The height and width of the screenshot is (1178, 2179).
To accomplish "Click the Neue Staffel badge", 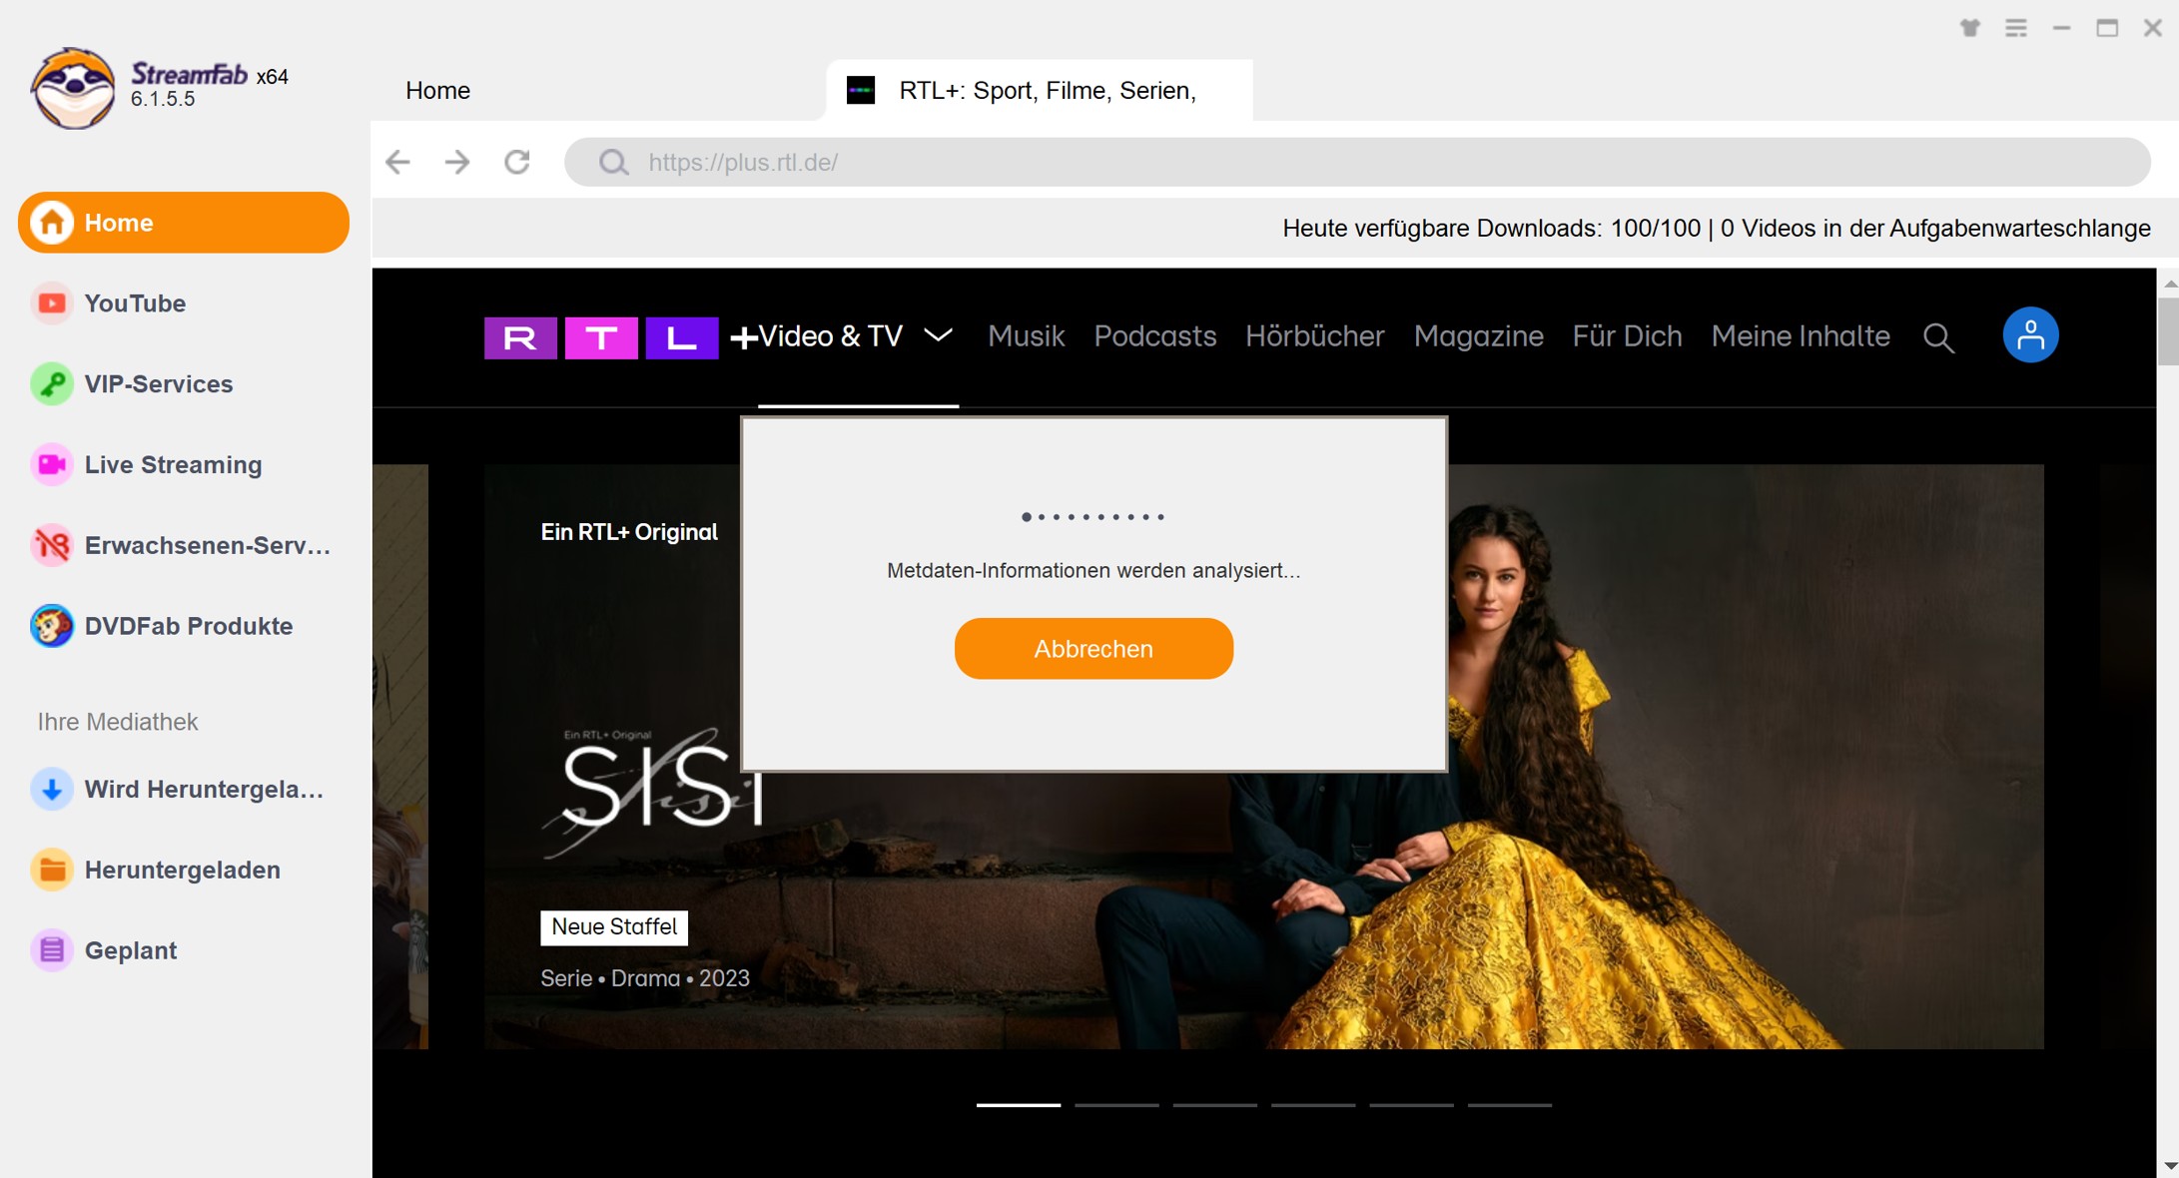I will tap(614, 927).
